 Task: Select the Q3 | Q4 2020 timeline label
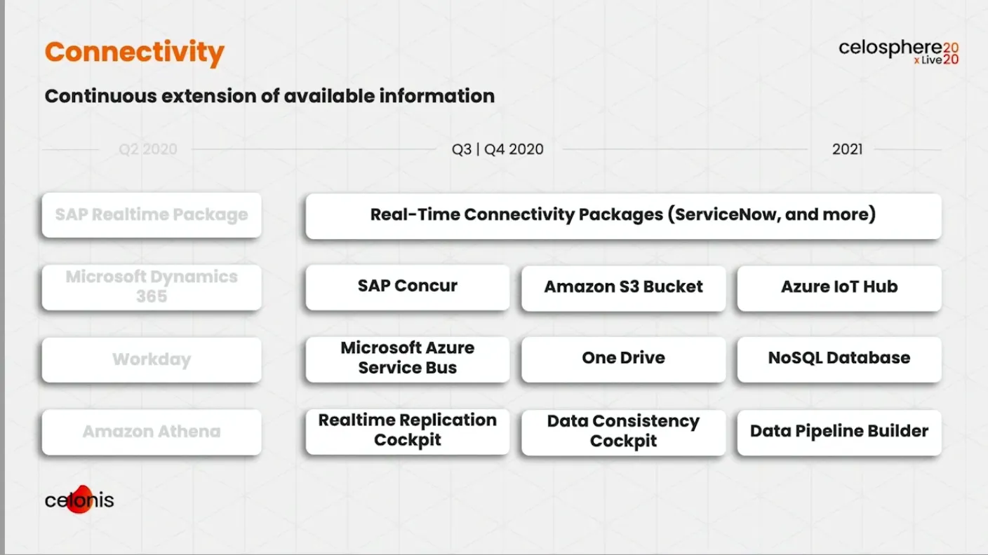[x=498, y=149]
